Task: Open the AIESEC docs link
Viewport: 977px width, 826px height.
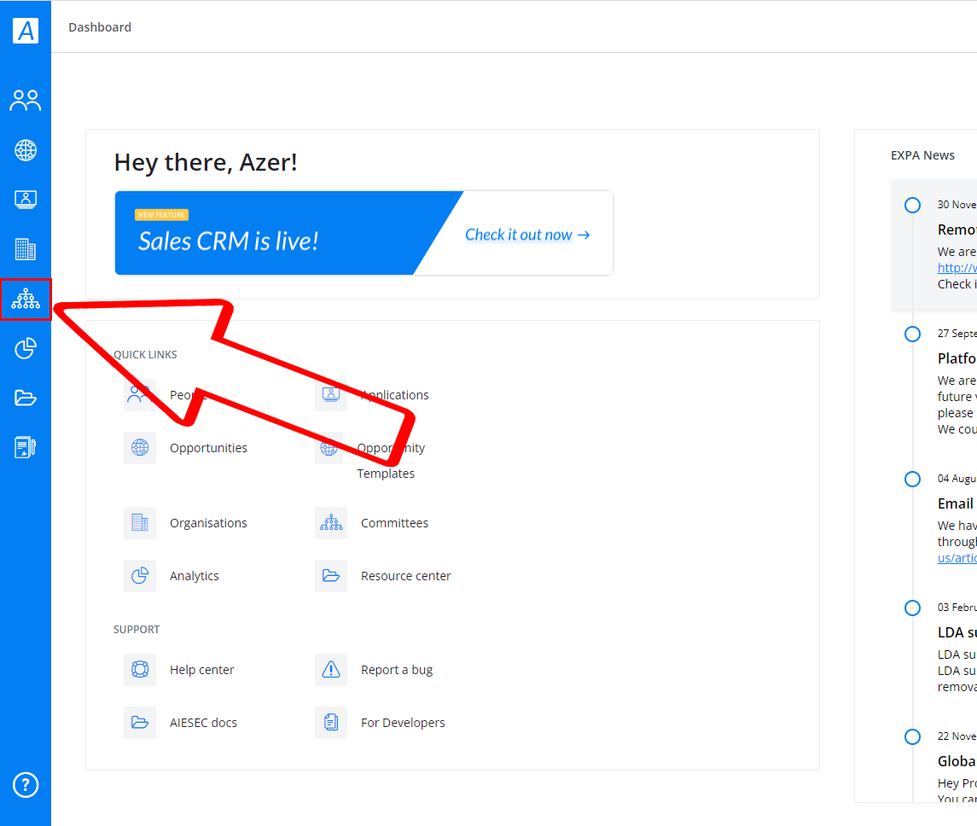Action: click(x=203, y=723)
